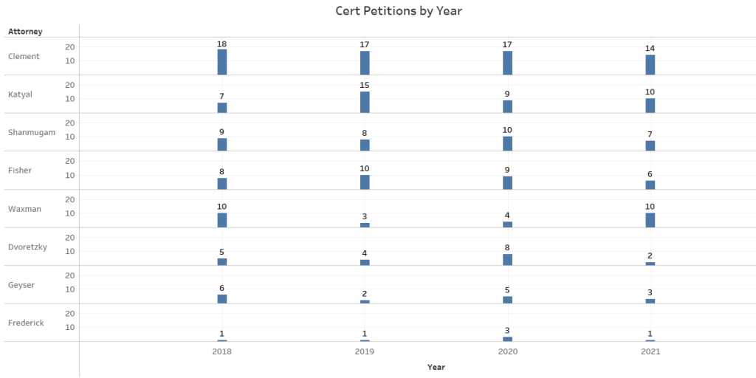Select Waxman's 2021 bar showing 10
This screenshot has width=756, height=378.
tap(650, 220)
